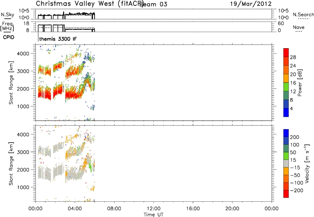
Task: Click the '-15' velocity colorbar tick label
Action: (295, 168)
